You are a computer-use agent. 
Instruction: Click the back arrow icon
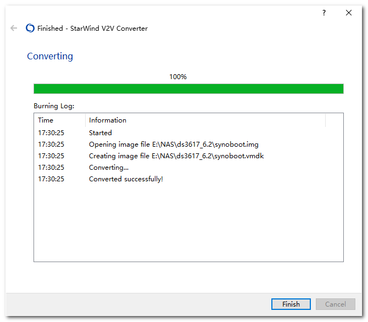tap(14, 28)
